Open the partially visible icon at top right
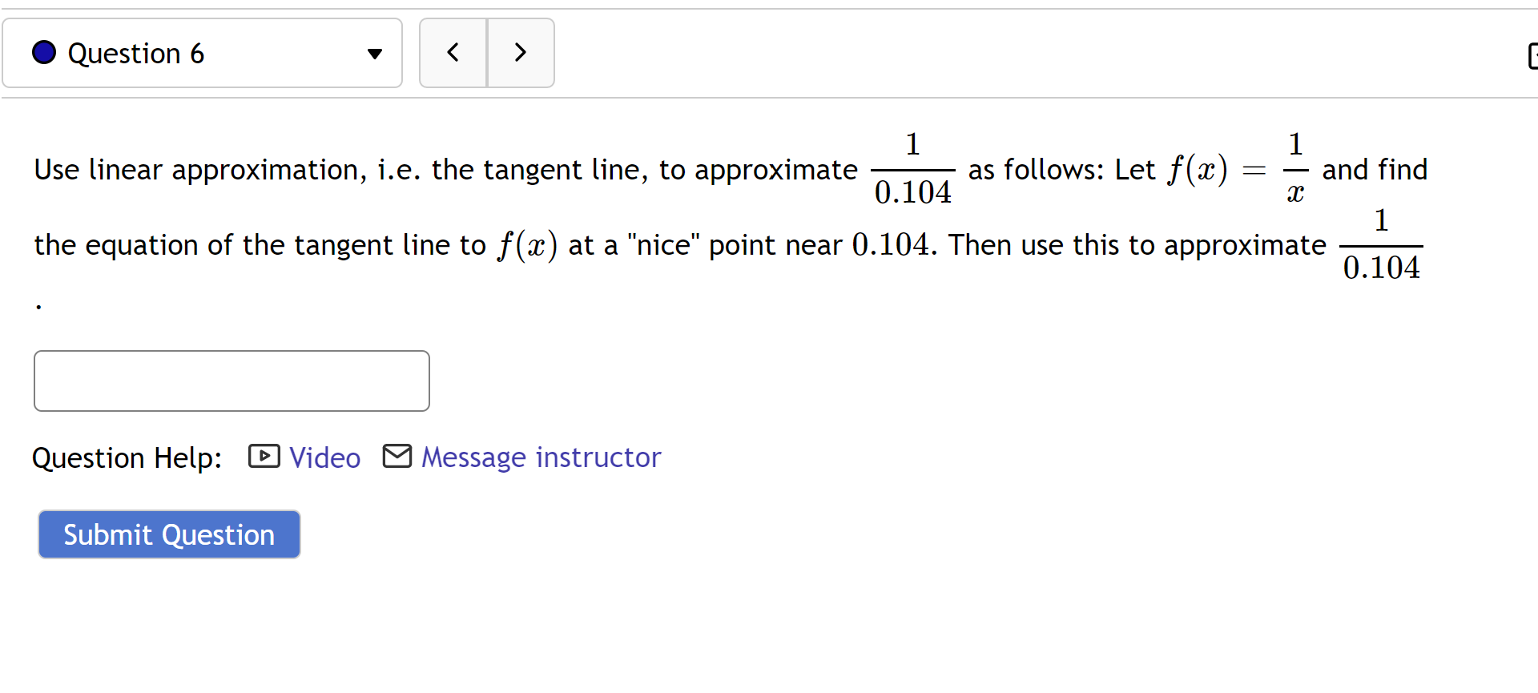This screenshot has width=1538, height=693. (1532, 56)
